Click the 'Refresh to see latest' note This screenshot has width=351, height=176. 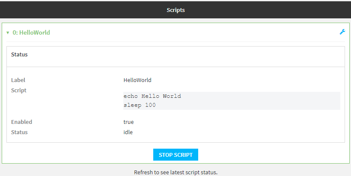tap(175, 172)
